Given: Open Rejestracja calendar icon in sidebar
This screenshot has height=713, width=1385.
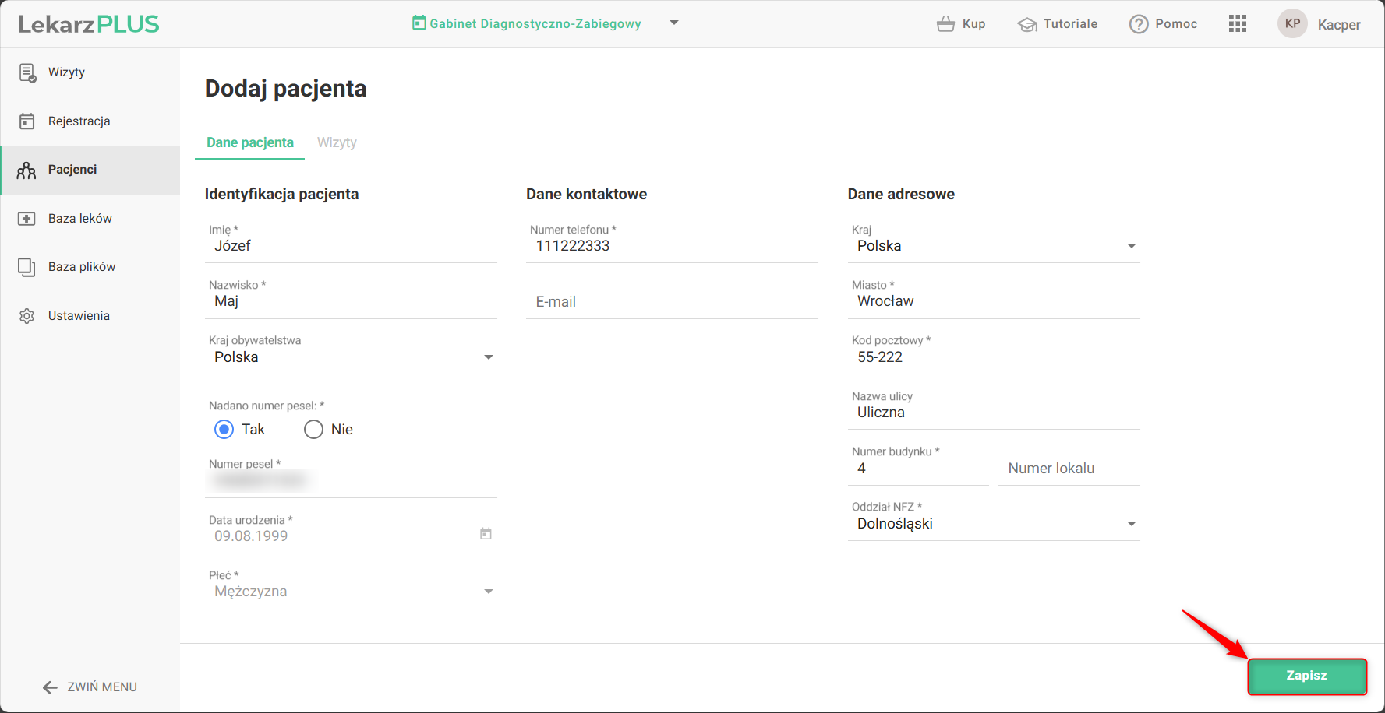Looking at the screenshot, I should coord(27,121).
